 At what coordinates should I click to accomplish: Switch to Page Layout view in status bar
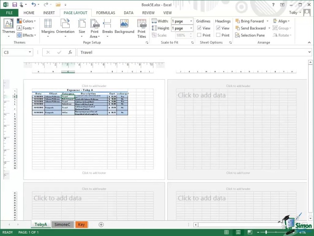[238, 232]
